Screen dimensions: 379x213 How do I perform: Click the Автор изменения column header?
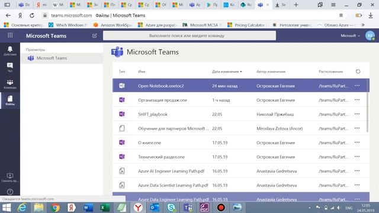[x=271, y=72]
